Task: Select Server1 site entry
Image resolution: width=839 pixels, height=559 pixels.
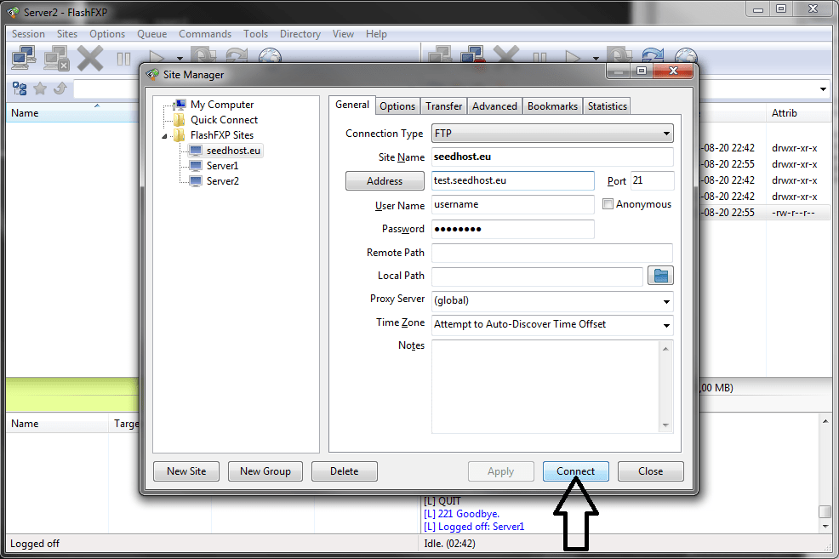Action: click(222, 166)
